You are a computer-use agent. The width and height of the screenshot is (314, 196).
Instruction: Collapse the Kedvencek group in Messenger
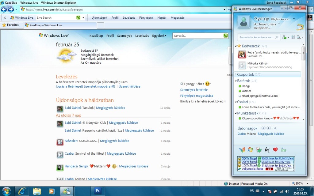click(236, 46)
